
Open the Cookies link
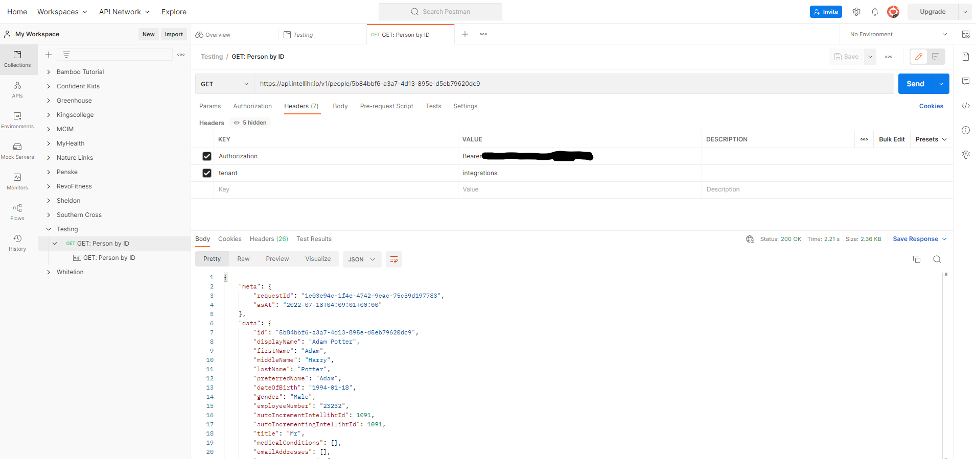pyautogui.click(x=931, y=106)
